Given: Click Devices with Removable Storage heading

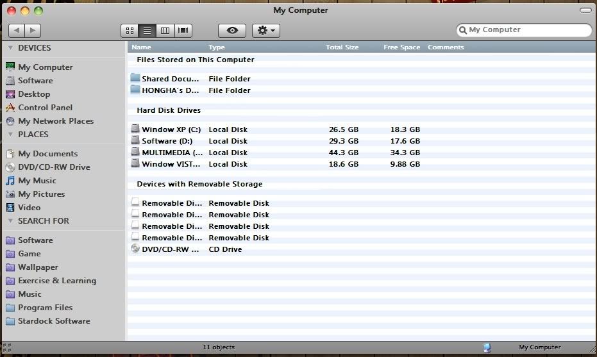Looking at the screenshot, I should [199, 184].
